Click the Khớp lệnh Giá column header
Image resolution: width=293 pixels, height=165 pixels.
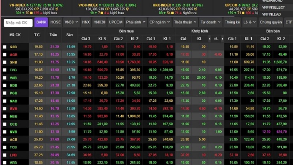[x=183, y=39]
